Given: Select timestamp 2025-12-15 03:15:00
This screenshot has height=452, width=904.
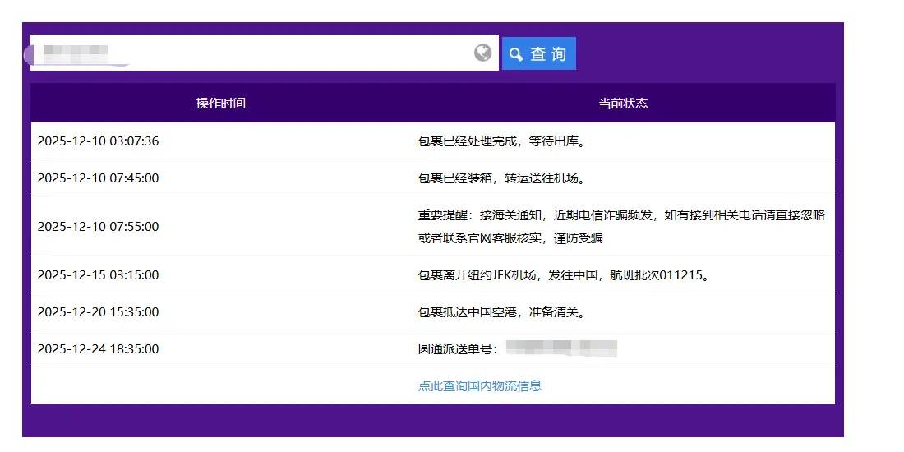Looking at the screenshot, I should point(98,275).
